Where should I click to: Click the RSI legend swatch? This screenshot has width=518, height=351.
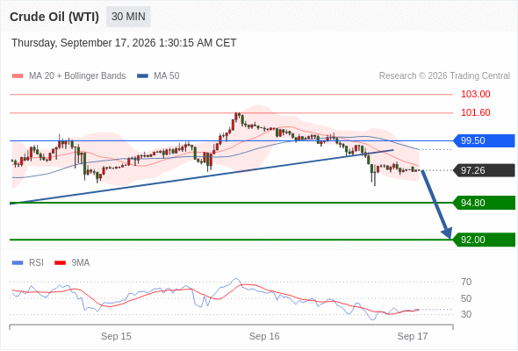point(18,263)
